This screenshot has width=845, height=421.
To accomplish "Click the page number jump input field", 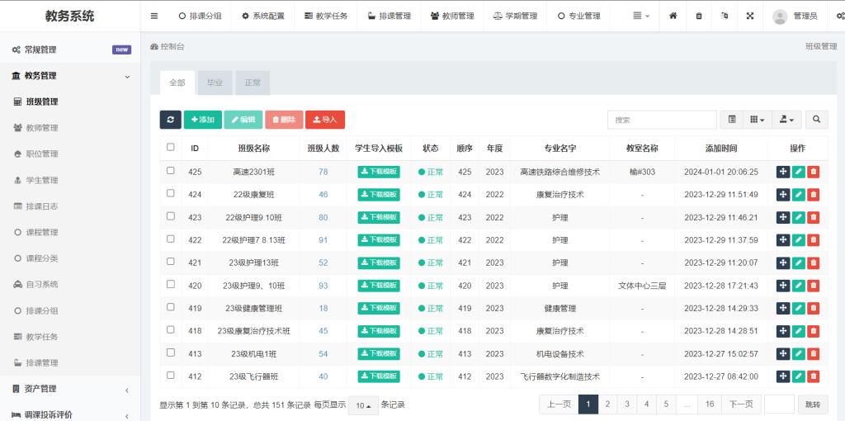I will click(x=779, y=404).
